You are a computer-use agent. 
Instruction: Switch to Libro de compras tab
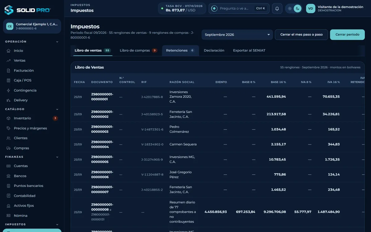tap(138, 50)
